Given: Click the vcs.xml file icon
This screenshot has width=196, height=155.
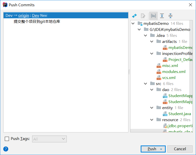Looking at the screenshot, I should [x=159, y=77].
